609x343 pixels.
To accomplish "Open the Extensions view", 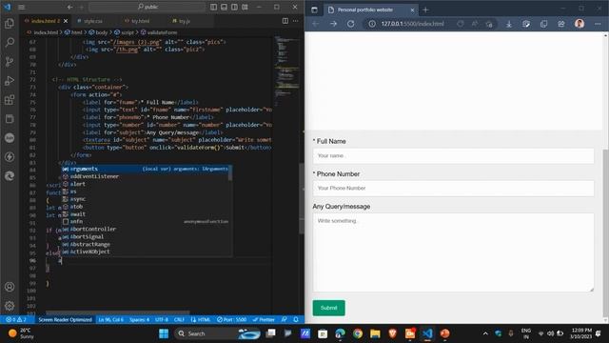I will pyautogui.click(x=10, y=99).
